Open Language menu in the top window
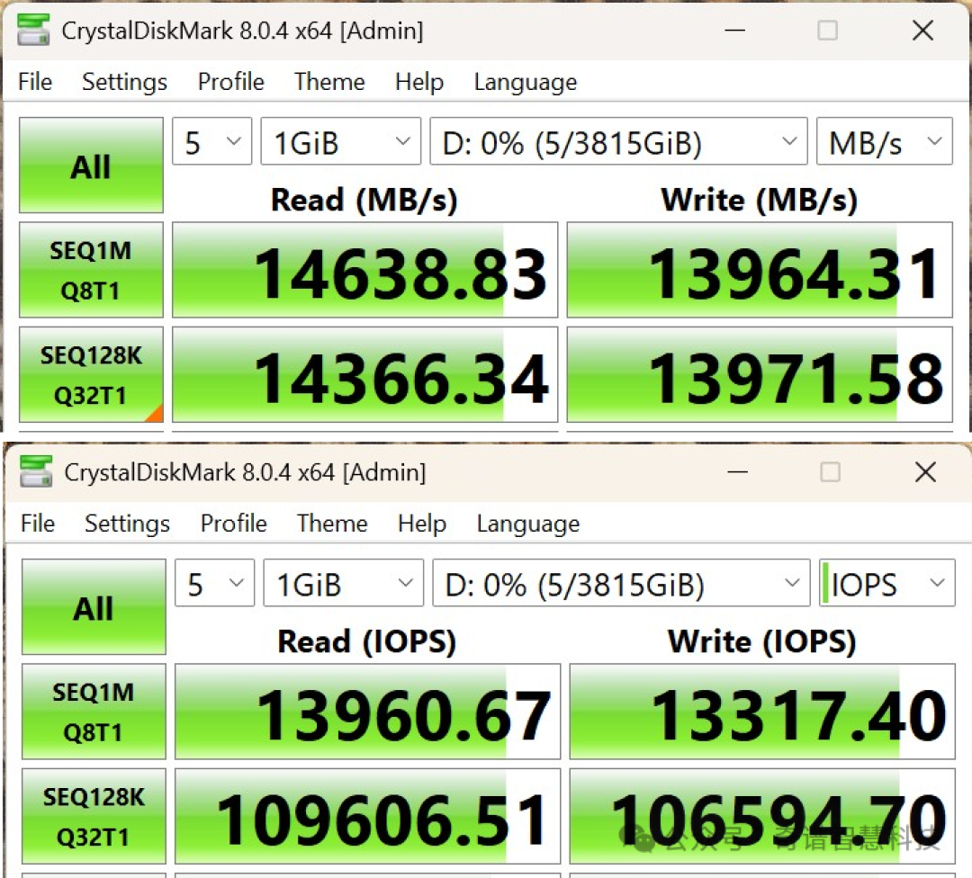Screen dimensions: 972x878 point(526,82)
